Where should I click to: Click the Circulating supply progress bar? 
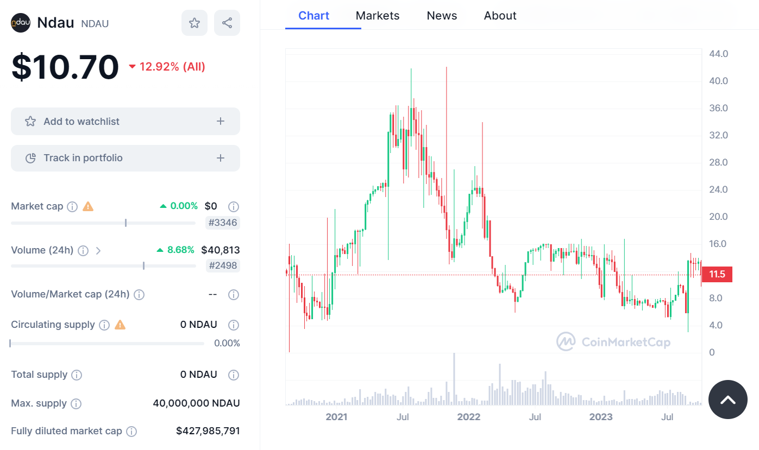pyautogui.click(x=107, y=343)
